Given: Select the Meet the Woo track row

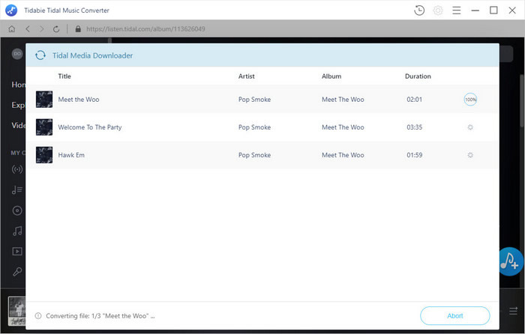Looking at the screenshot, I should click(262, 100).
